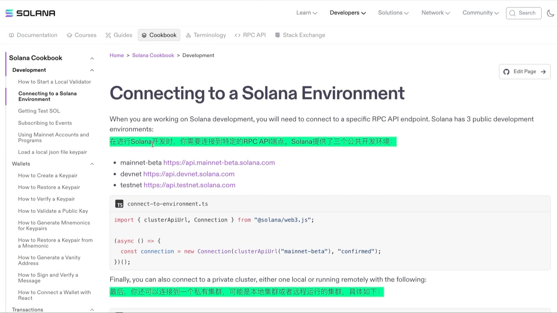Open the Stack Exchange tab
Viewport: 557px width, 313px height.
300,35
